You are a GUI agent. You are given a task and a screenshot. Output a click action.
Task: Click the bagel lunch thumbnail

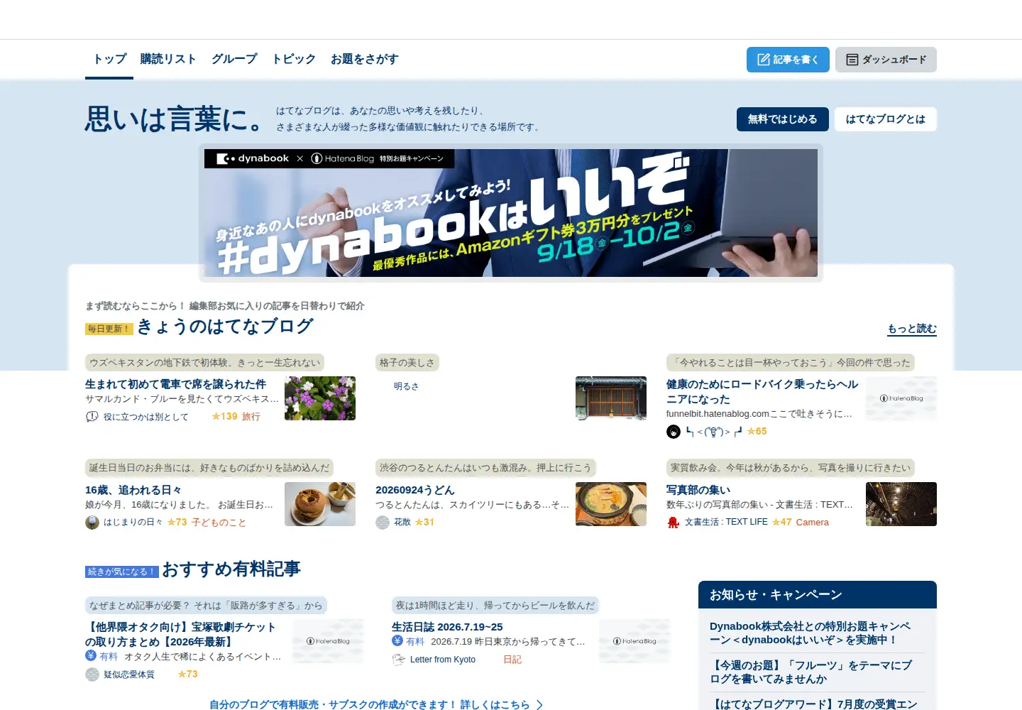(320, 504)
